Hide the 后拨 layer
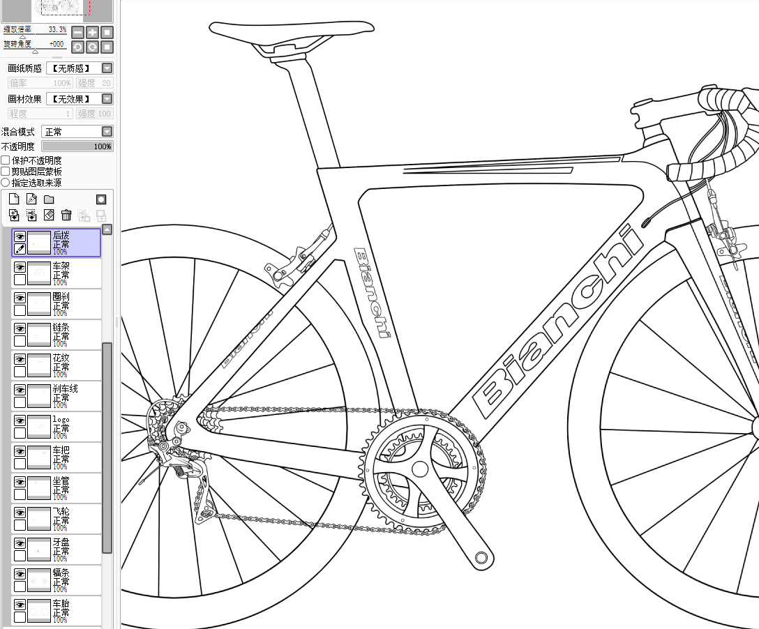The height and width of the screenshot is (629, 759). [20, 236]
